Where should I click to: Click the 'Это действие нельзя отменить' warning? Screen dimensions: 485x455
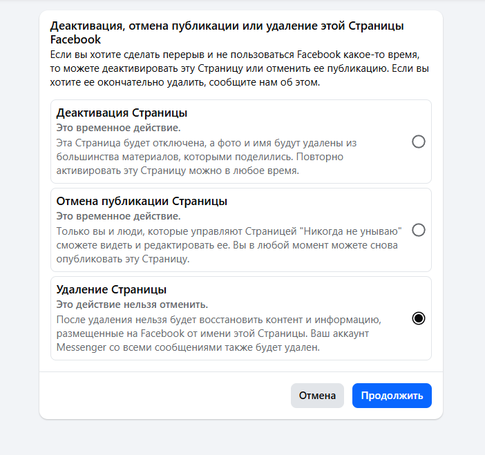click(x=132, y=304)
